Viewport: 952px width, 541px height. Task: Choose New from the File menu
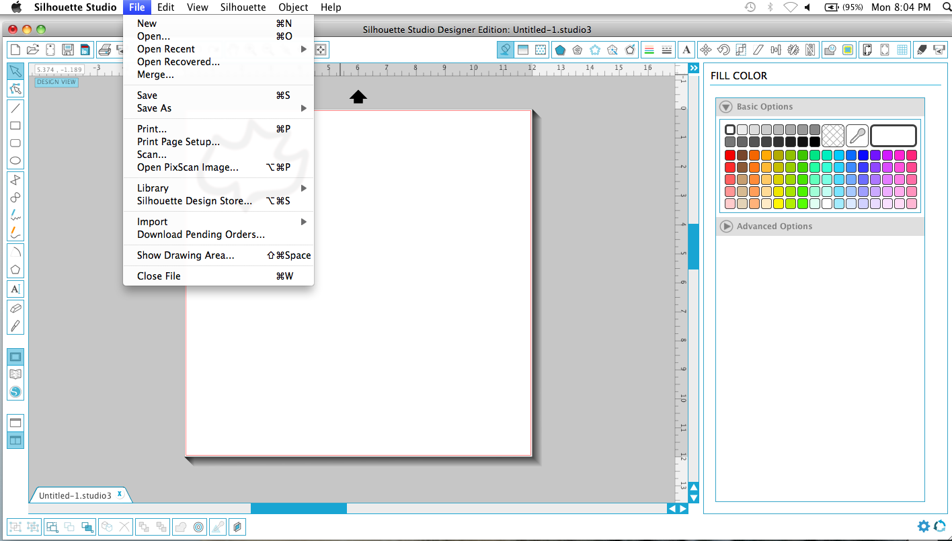(219, 24)
